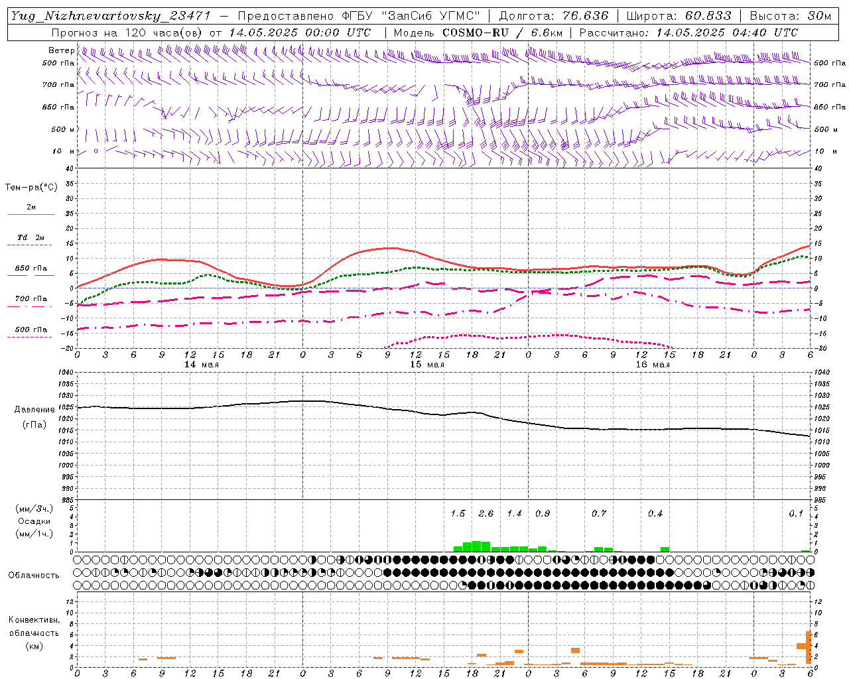Click the (мм/1ч.) unit label
Image resolution: width=849 pixels, height=679 pixels.
tap(34, 534)
